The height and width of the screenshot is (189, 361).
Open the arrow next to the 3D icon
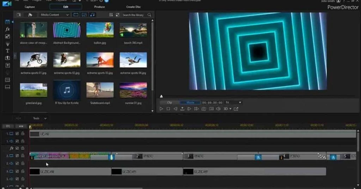pyautogui.click(x=230, y=109)
